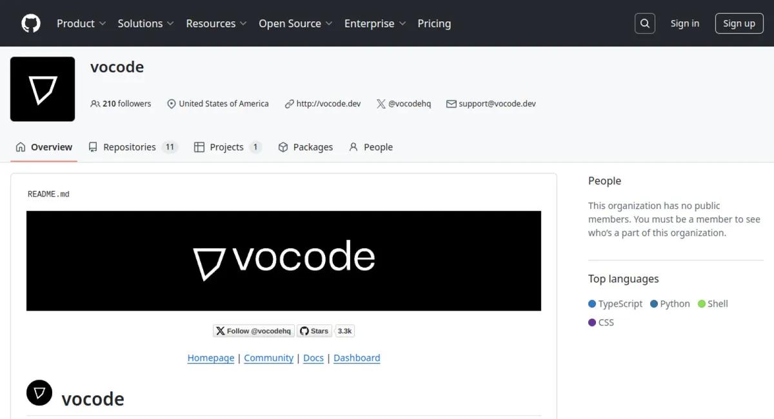Click the Projects table icon
Image resolution: width=774 pixels, height=419 pixels.
point(199,147)
